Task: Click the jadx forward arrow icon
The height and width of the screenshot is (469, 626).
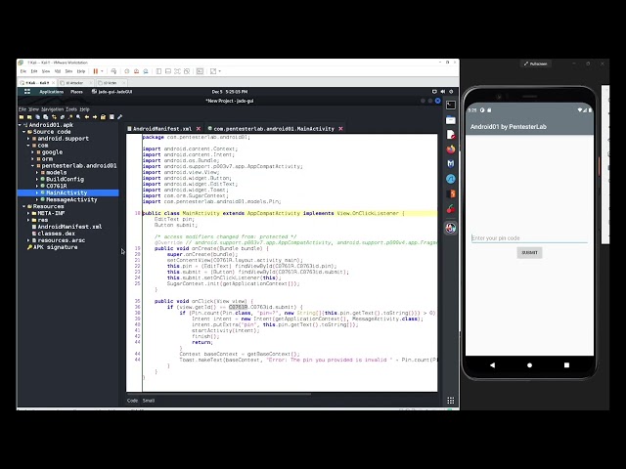Action: [95, 117]
